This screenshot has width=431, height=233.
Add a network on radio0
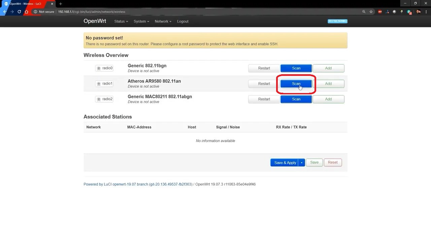[x=328, y=68]
